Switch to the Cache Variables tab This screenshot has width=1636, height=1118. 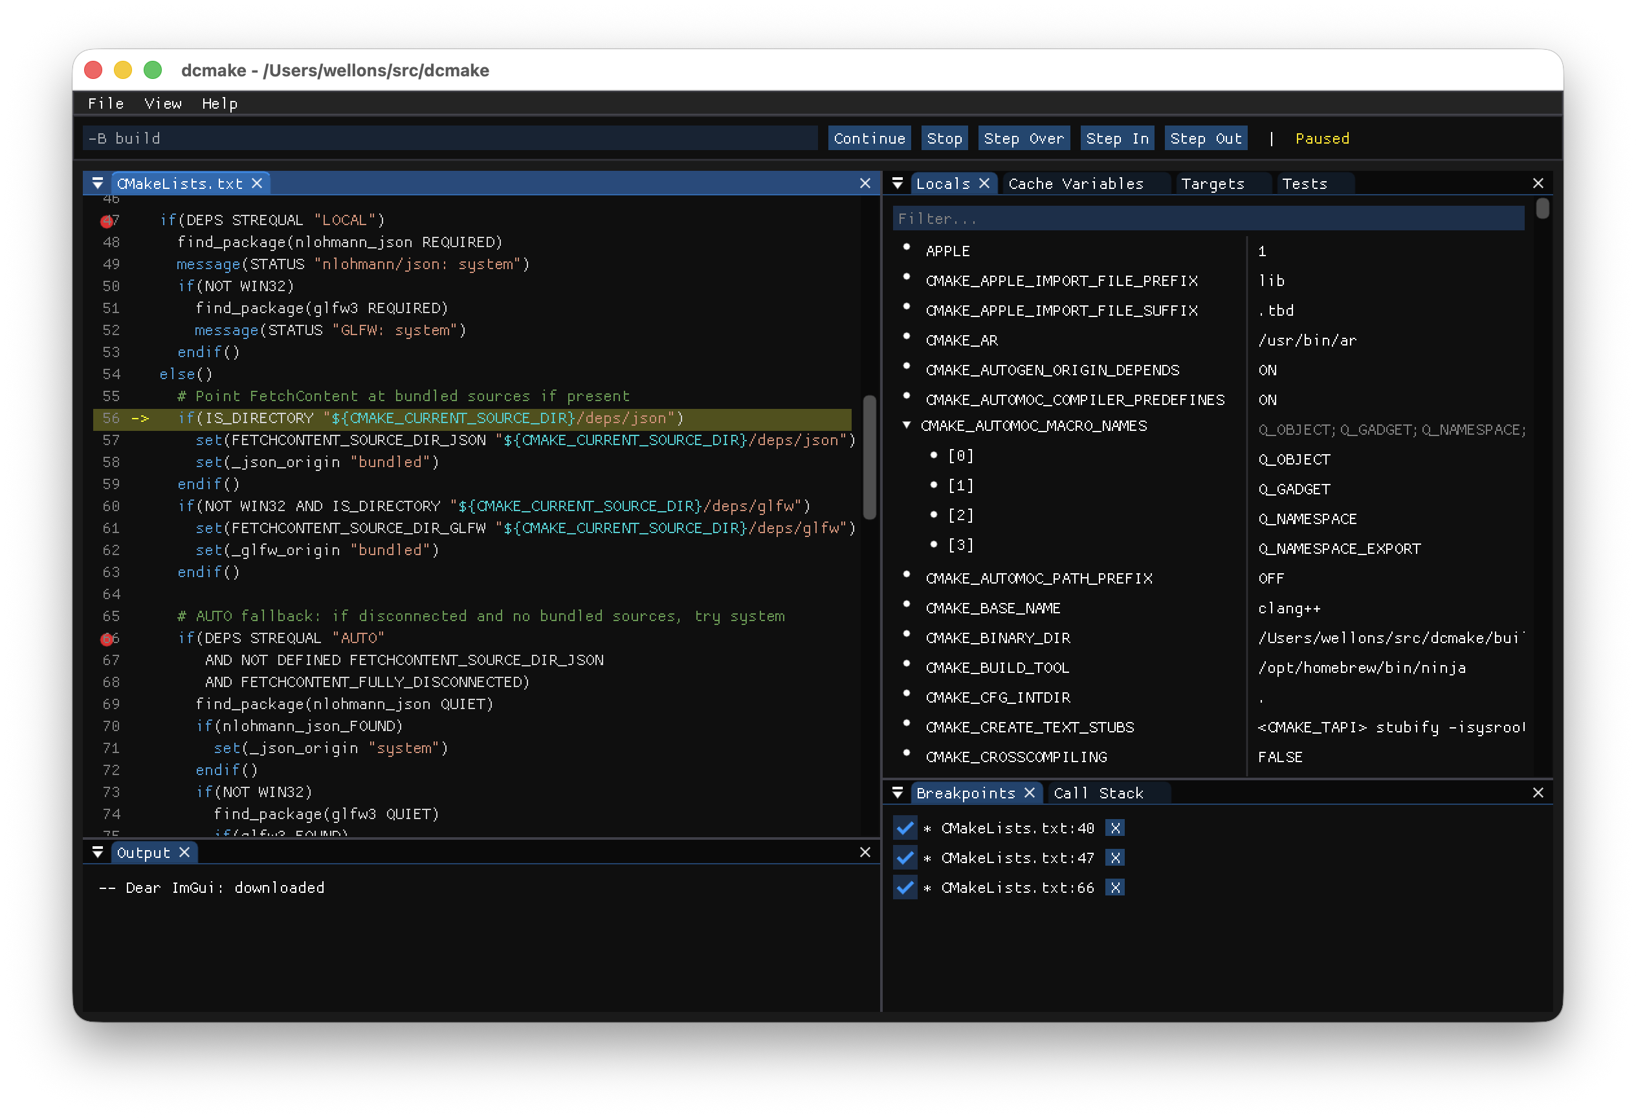[1075, 184]
